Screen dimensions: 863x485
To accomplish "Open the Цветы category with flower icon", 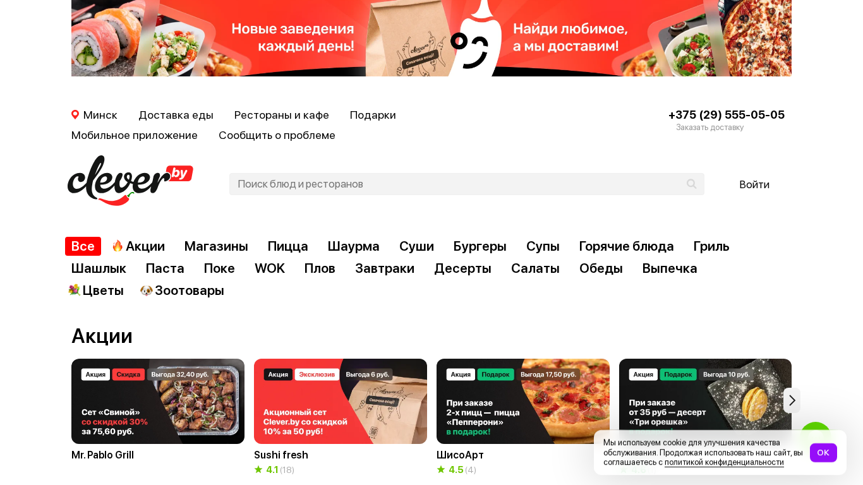I will pyautogui.click(x=96, y=290).
